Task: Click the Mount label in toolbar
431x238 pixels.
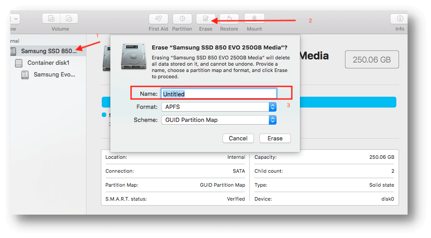Action: 254,29
